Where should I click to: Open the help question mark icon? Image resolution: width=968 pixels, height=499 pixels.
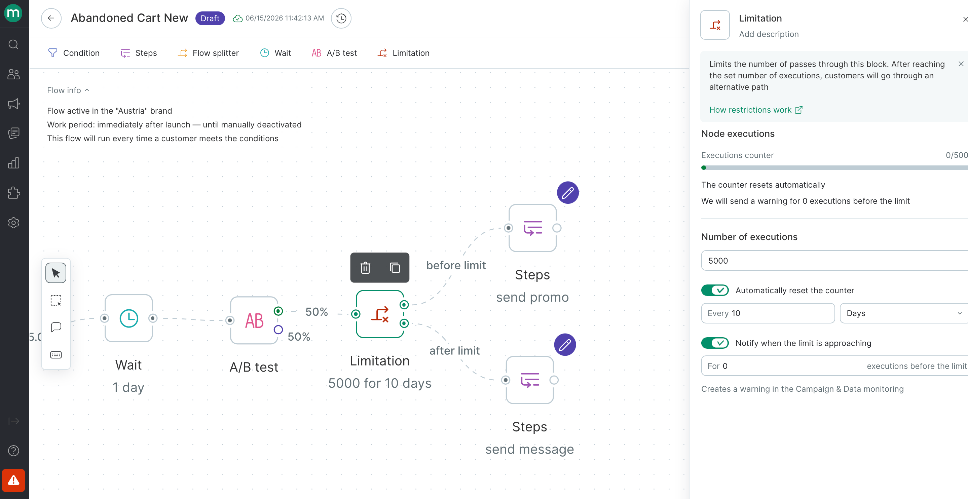[13, 451]
